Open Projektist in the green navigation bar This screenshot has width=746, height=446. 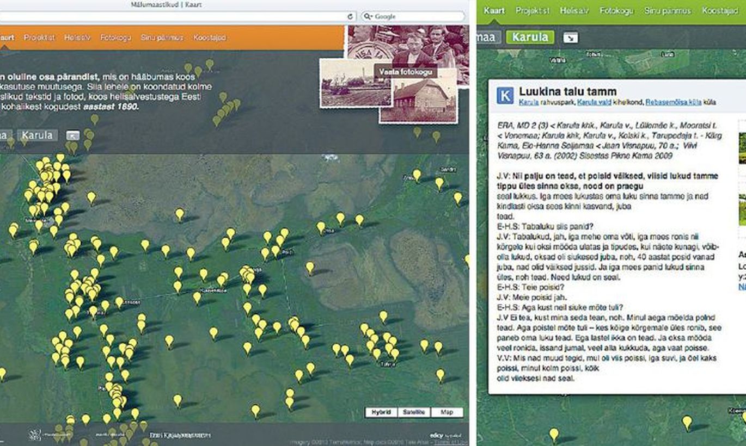tap(533, 11)
